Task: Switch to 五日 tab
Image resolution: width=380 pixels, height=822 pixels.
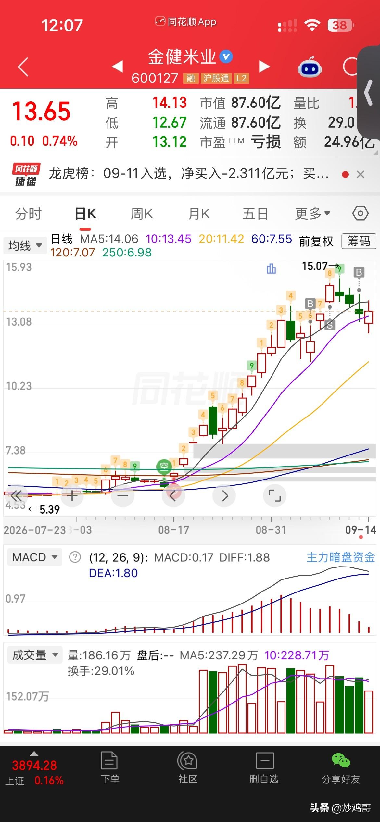Action: click(255, 214)
